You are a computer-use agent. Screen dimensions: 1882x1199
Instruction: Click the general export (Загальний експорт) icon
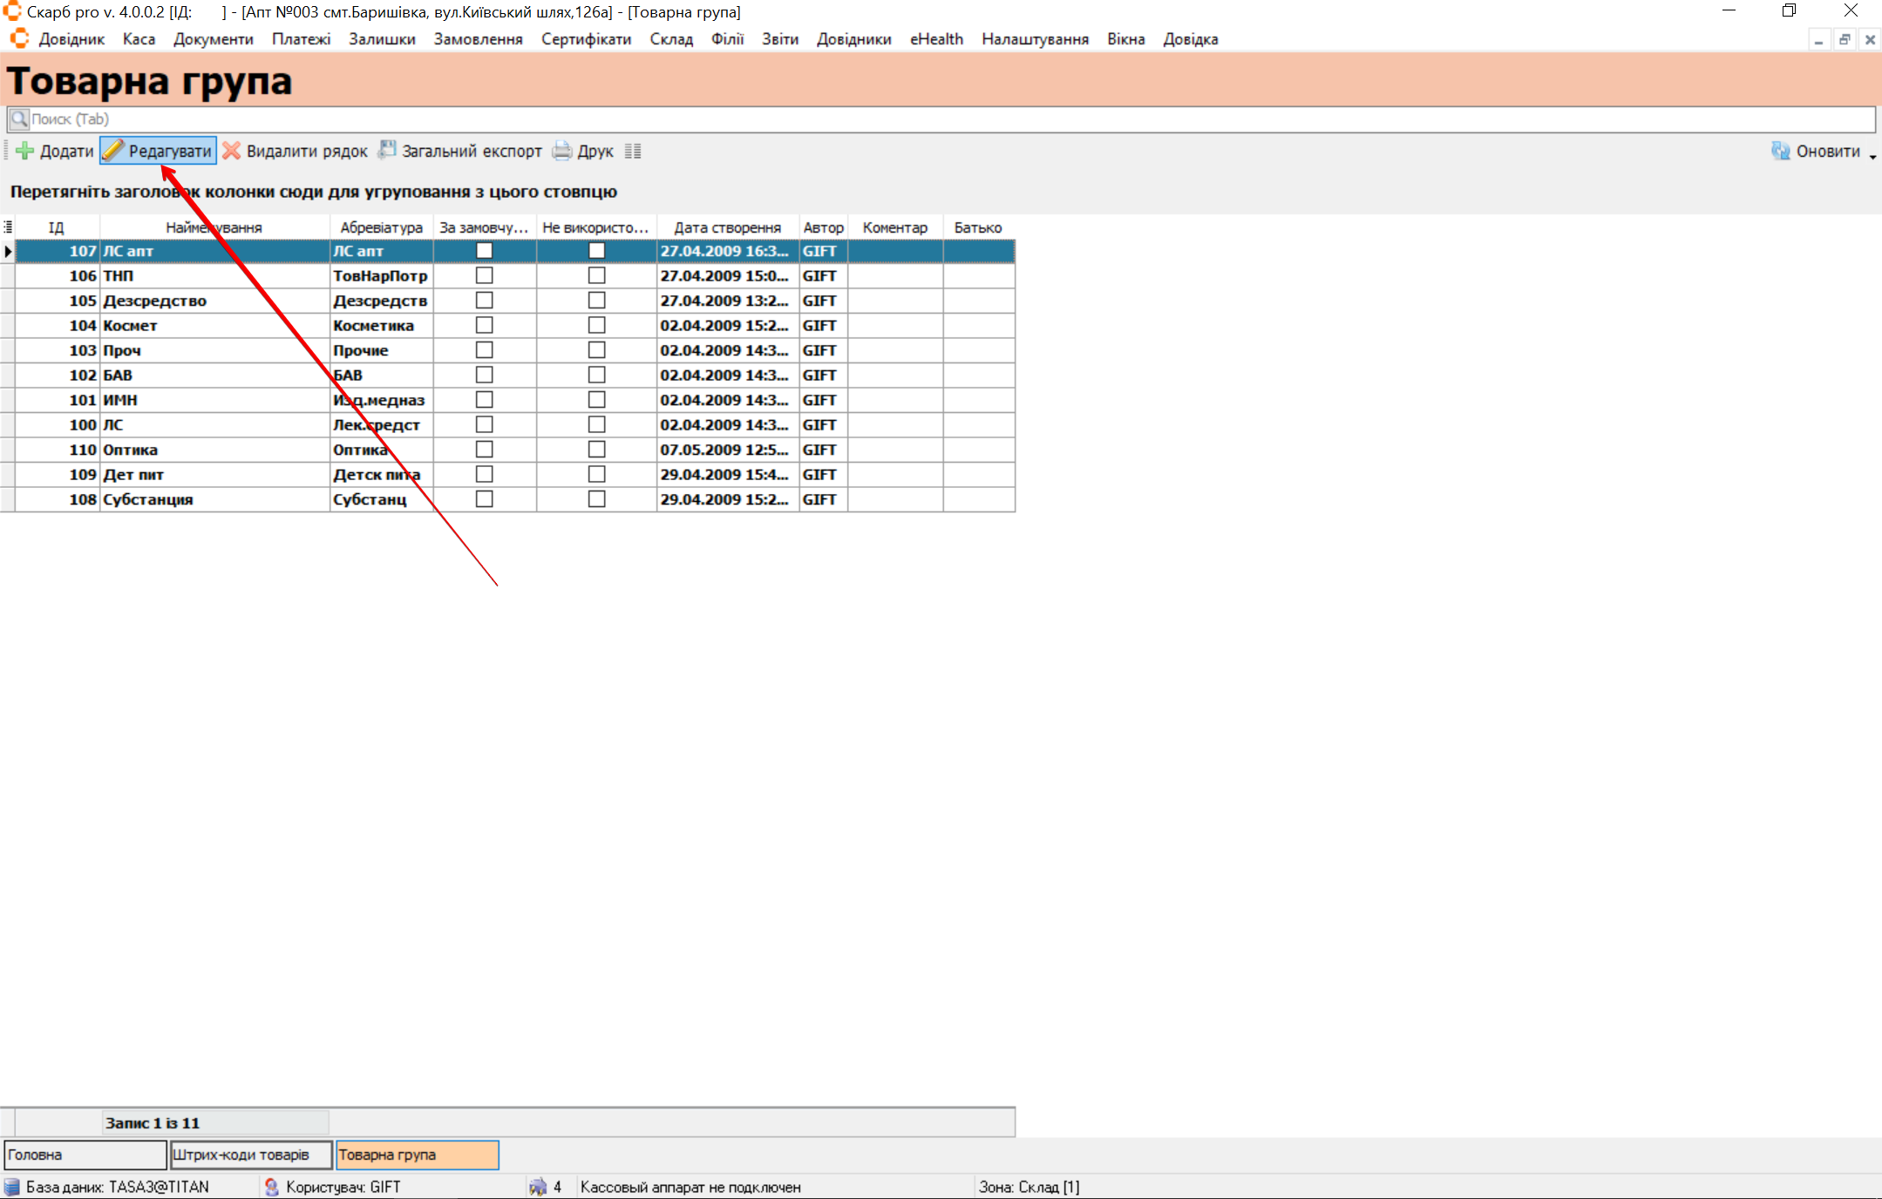(387, 151)
